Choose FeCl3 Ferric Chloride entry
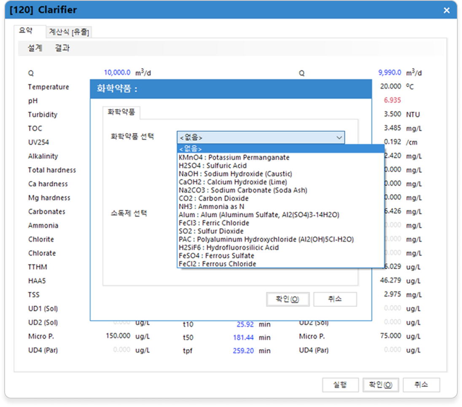Viewport: 462px width, 407px height. (x=214, y=223)
